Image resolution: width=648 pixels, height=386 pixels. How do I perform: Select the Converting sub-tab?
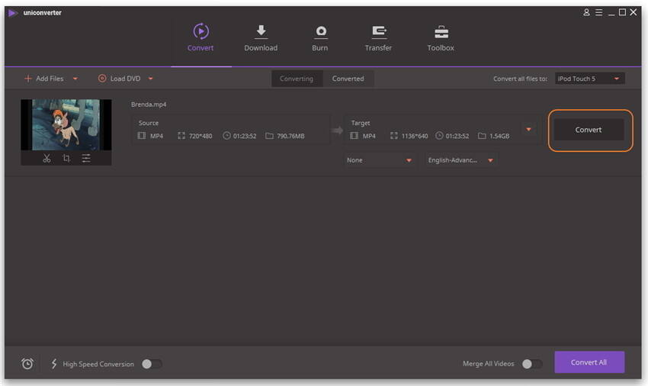297,79
